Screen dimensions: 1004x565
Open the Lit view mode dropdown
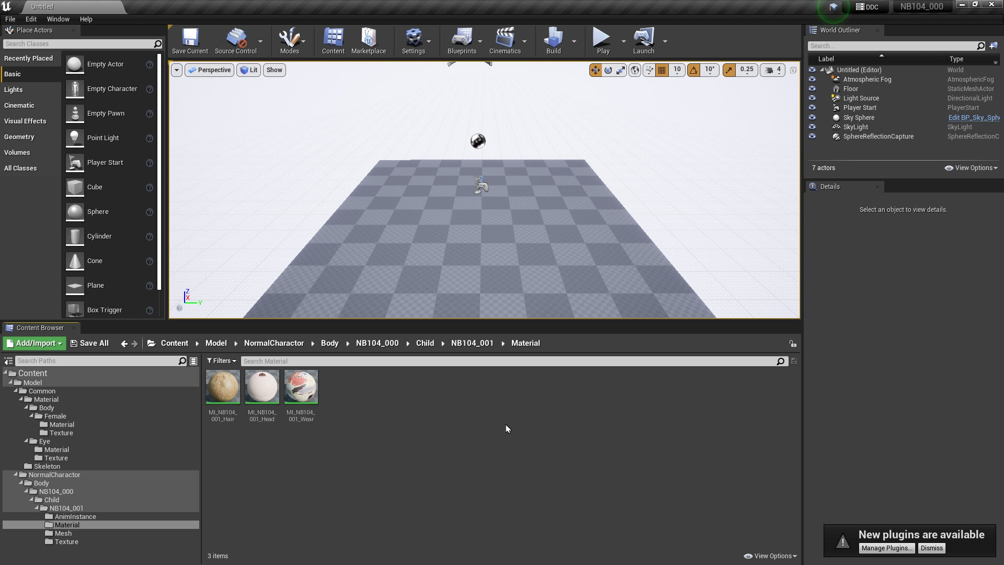point(249,70)
